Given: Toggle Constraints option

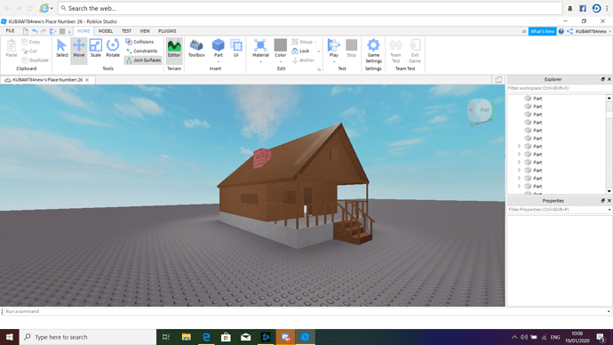Looking at the screenshot, I should (141, 51).
